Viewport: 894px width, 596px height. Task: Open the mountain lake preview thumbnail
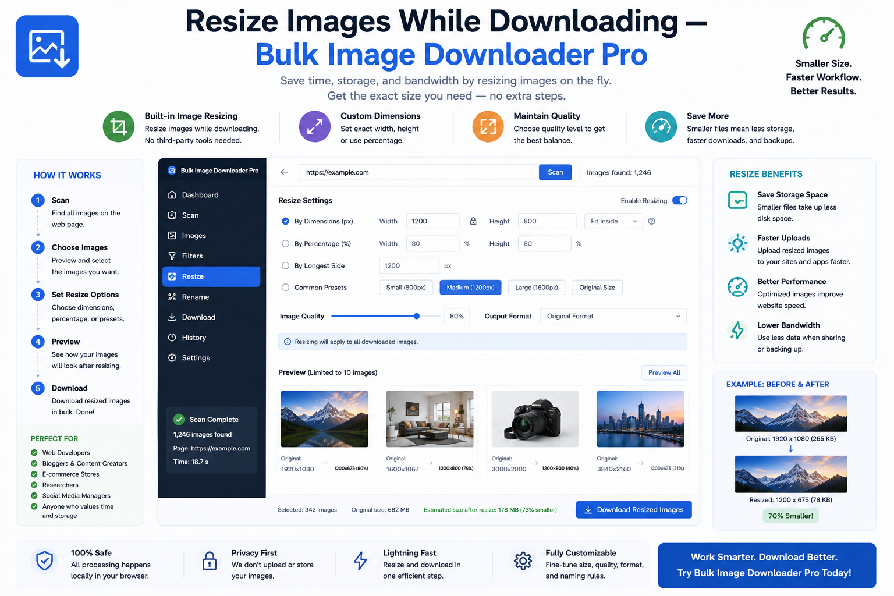coord(325,419)
